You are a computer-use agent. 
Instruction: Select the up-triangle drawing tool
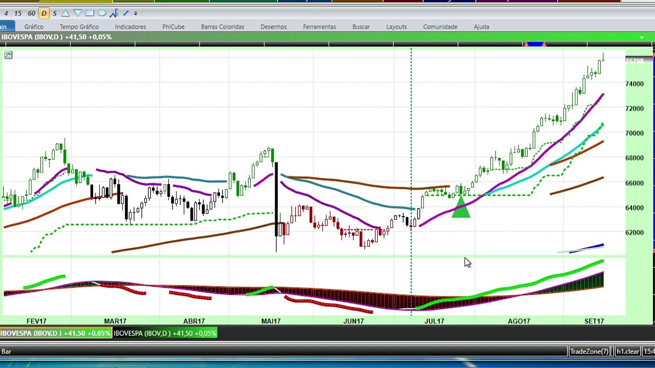point(65,13)
